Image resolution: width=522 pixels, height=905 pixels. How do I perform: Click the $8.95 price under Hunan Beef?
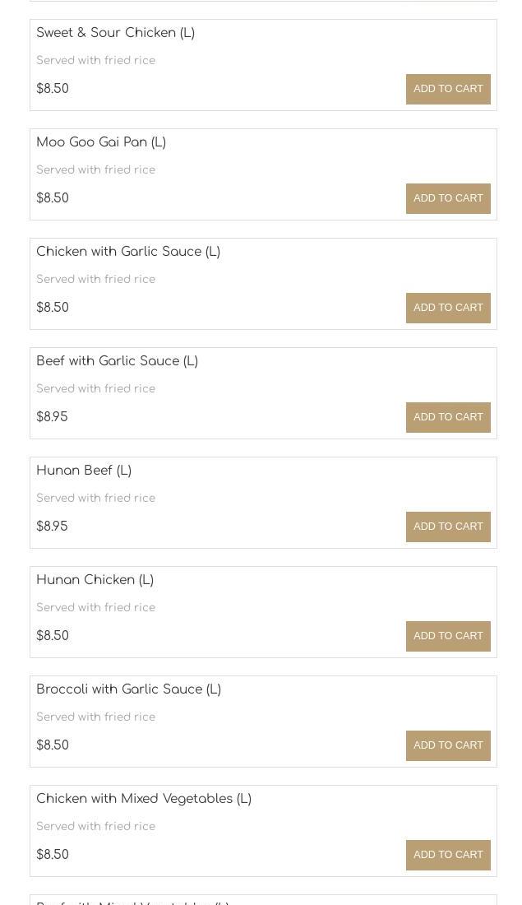point(52,527)
